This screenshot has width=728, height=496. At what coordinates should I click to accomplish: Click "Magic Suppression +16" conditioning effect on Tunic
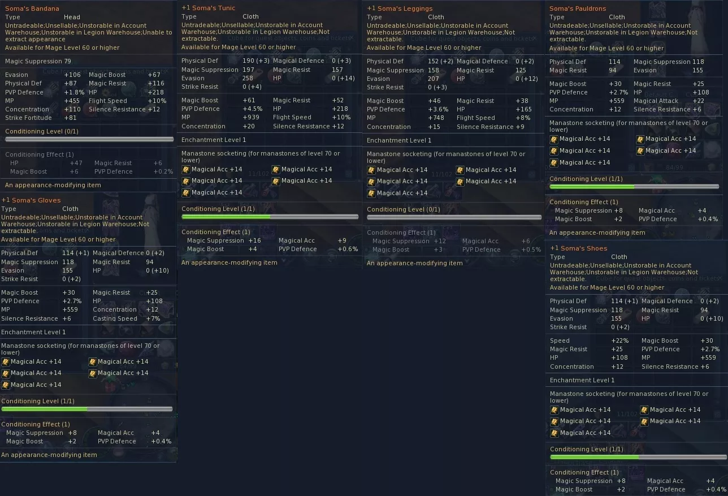click(224, 240)
